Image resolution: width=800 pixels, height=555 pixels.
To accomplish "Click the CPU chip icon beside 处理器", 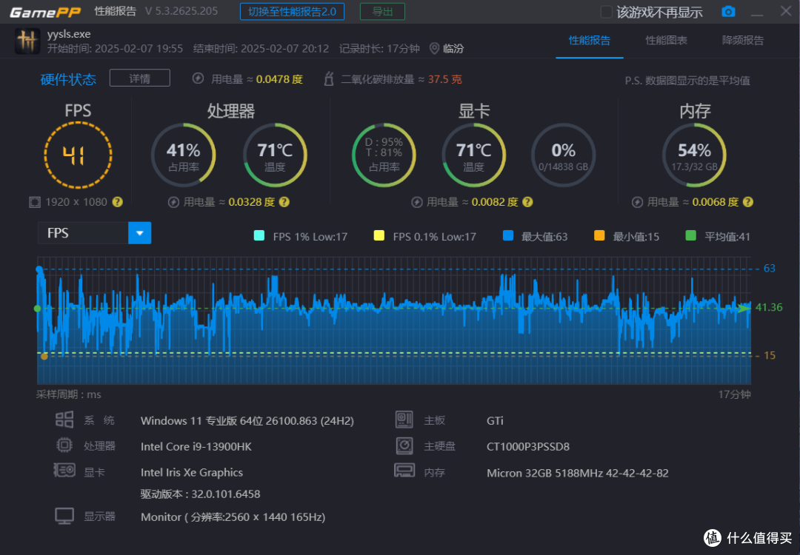I will tap(64, 445).
